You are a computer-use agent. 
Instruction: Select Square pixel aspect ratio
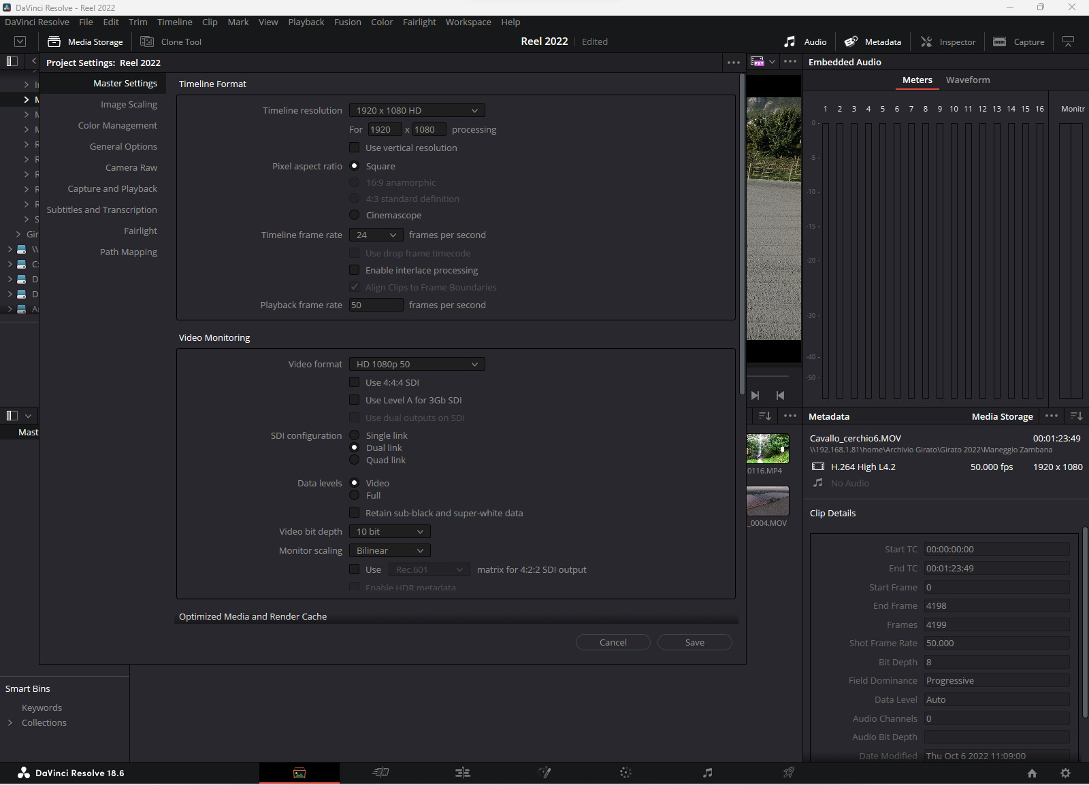point(354,166)
